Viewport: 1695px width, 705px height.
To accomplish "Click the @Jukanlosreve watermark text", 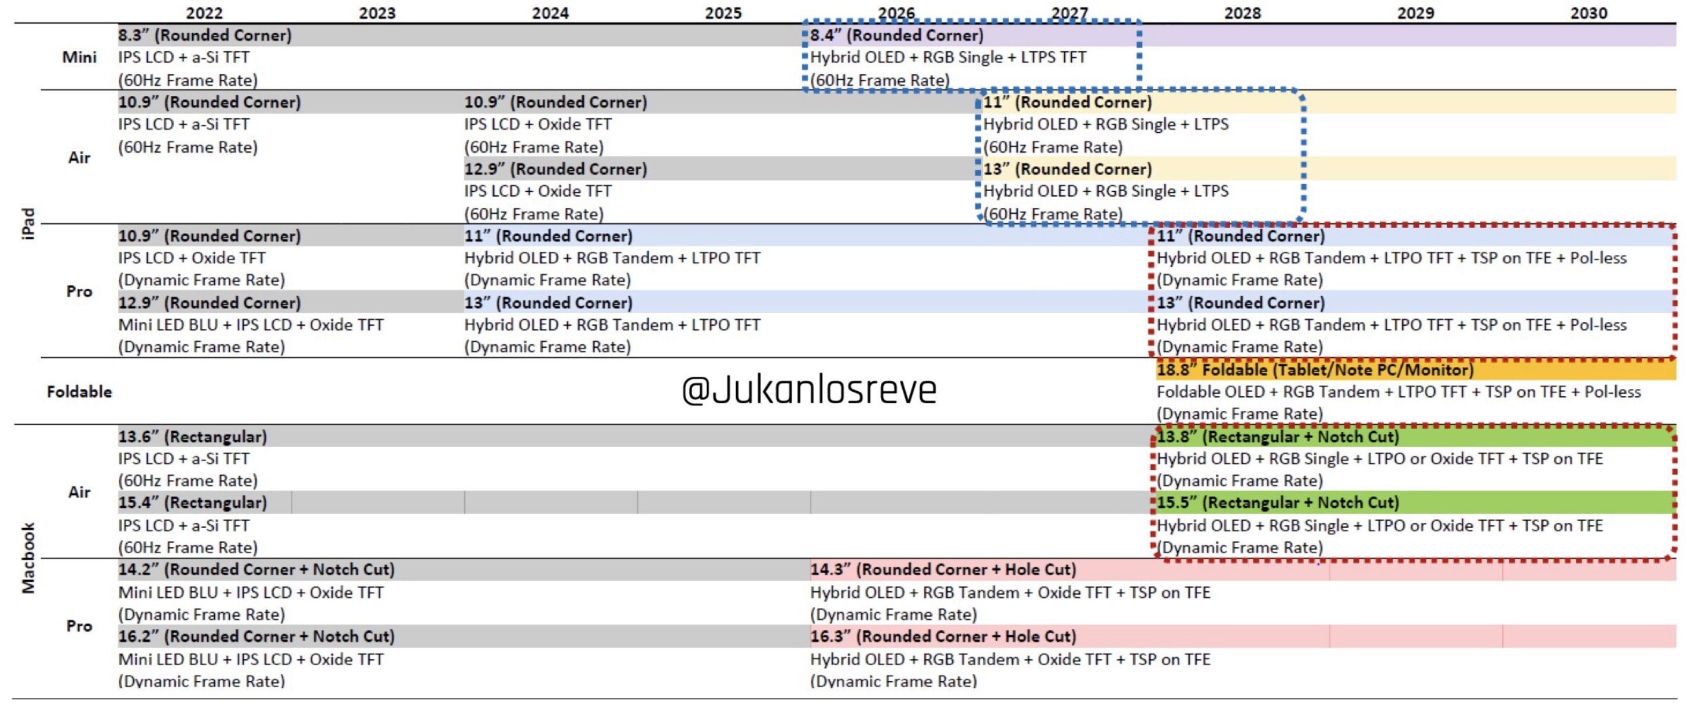I will click(809, 389).
